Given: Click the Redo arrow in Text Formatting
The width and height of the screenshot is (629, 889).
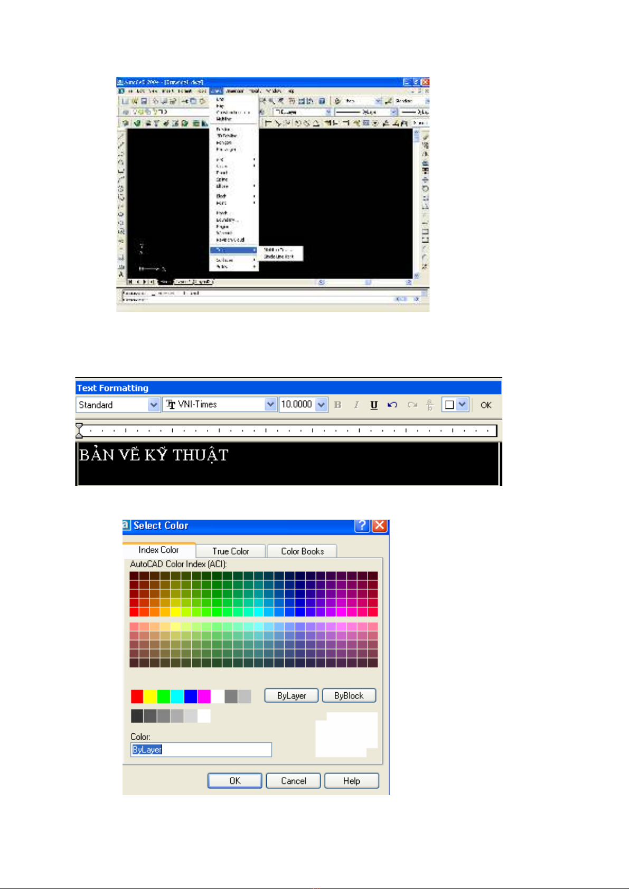Looking at the screenshot, I should pyautogui.click(x=412, y=405).
